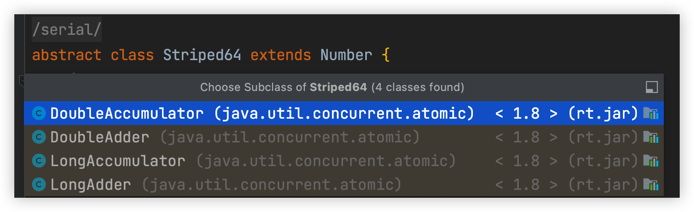Open popup in Find tool window icon

click(x=652, y=87)
